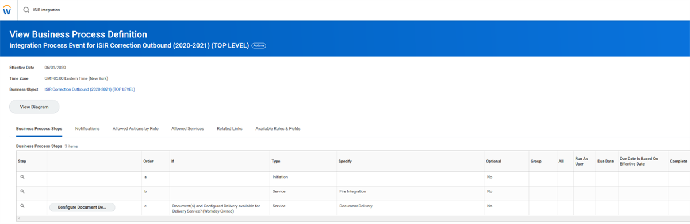Click the search magnifier icon
Screen dimensions: 690x224
point(26,10)
